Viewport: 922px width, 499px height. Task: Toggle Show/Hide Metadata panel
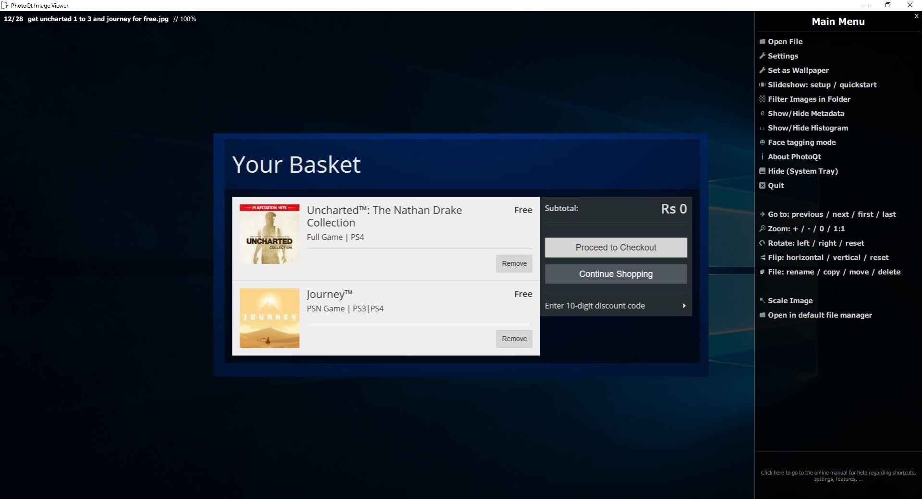(x=805, y=114)
